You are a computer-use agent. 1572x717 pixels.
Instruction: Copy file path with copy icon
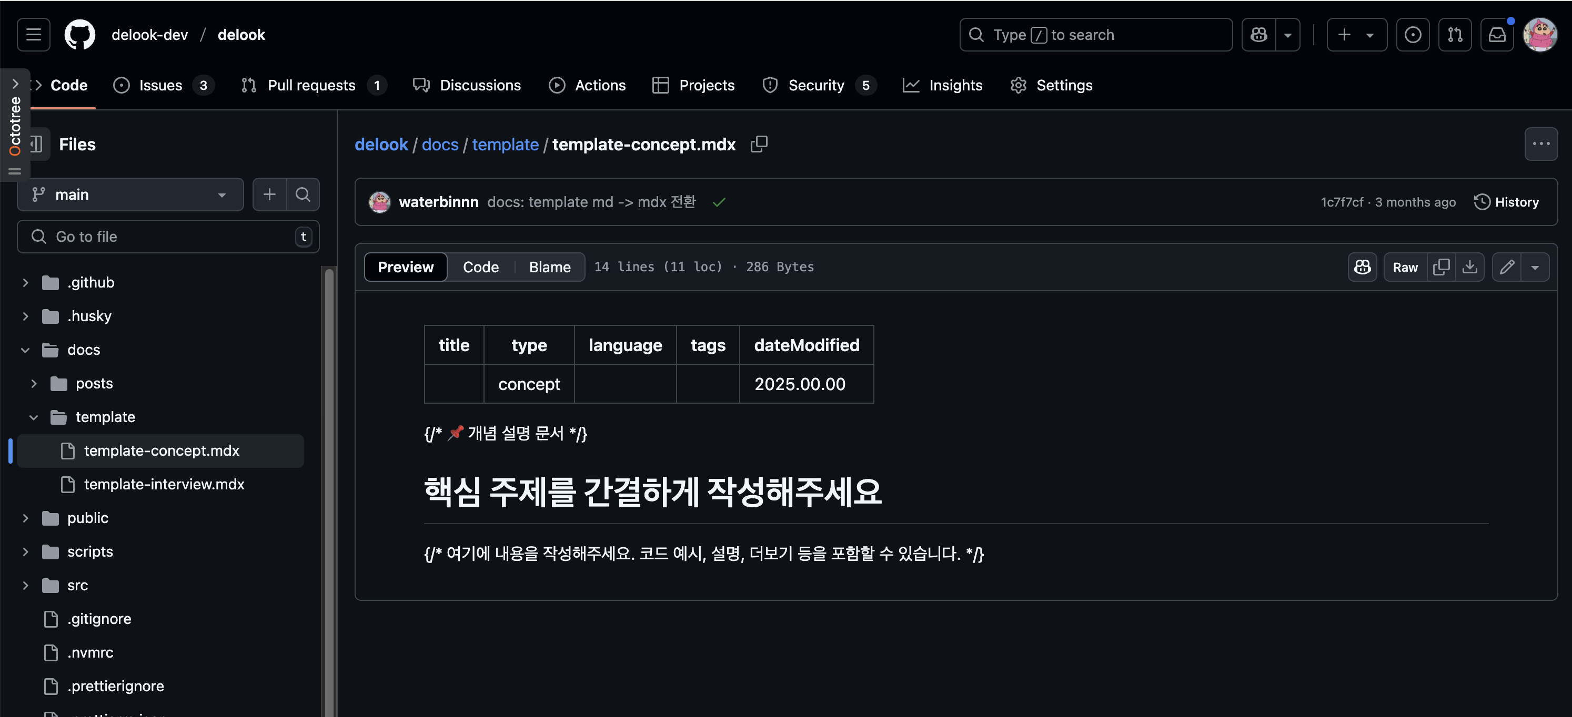tap(759, 144)
